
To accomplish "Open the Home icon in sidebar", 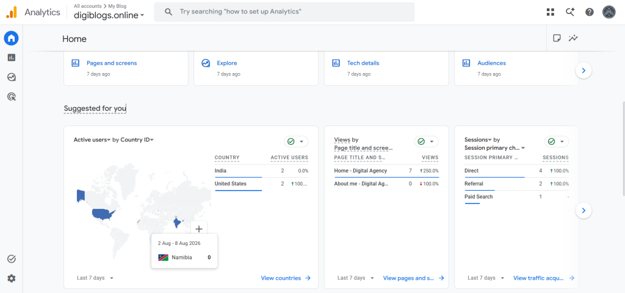I will click(x=11, y=38).
